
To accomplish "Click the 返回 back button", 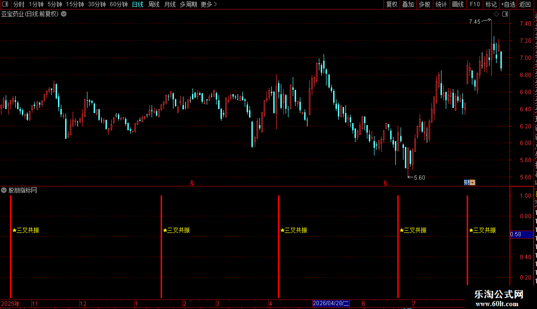I will (525, 4).
